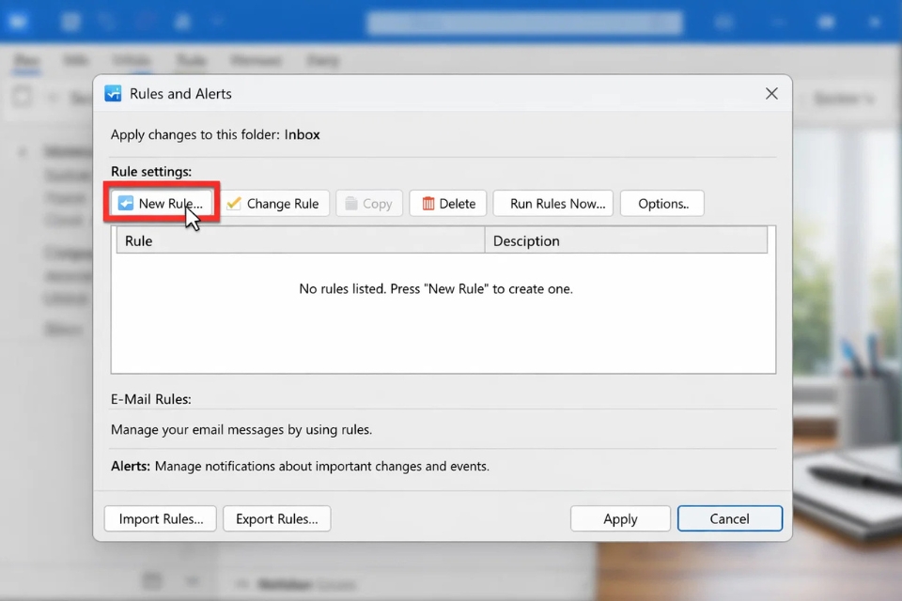Apply the rule changes
Image resolution: width=902 pixels, height=601 pixels.
pyautogui.click(x=620, y=518)
